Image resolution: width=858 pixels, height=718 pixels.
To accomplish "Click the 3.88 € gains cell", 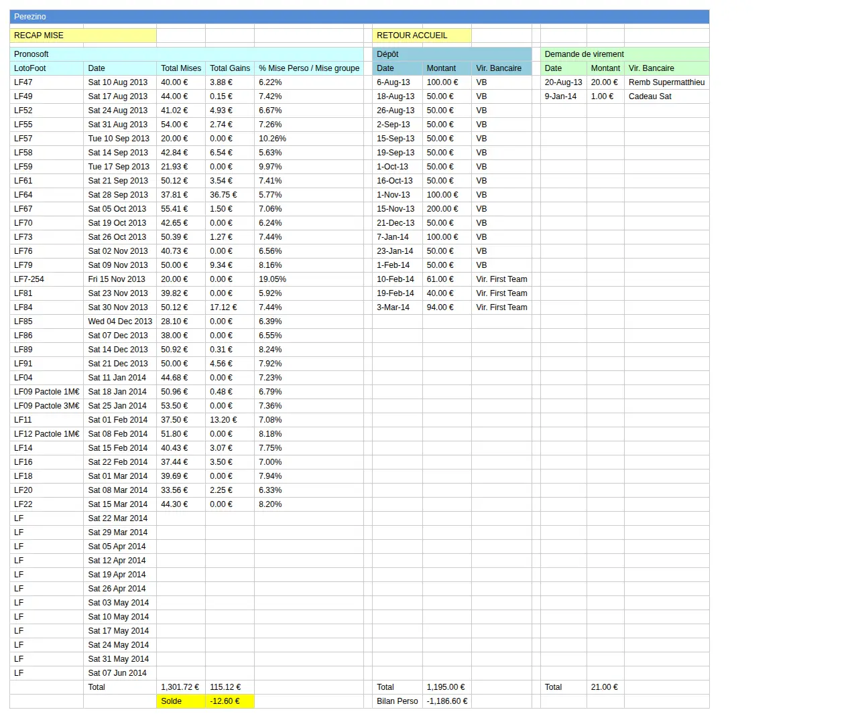I will [x=230, y=82].
